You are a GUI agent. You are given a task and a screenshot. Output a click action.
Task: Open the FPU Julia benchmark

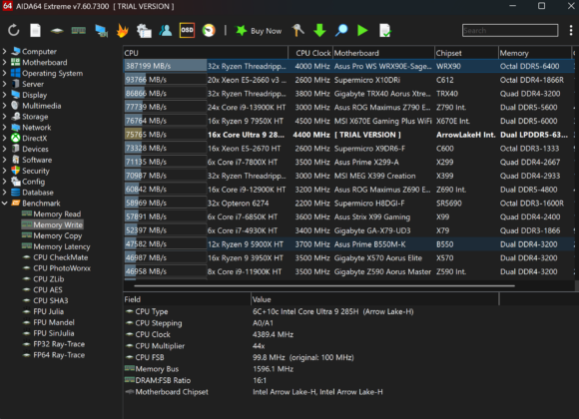click(x=48, y=311)
